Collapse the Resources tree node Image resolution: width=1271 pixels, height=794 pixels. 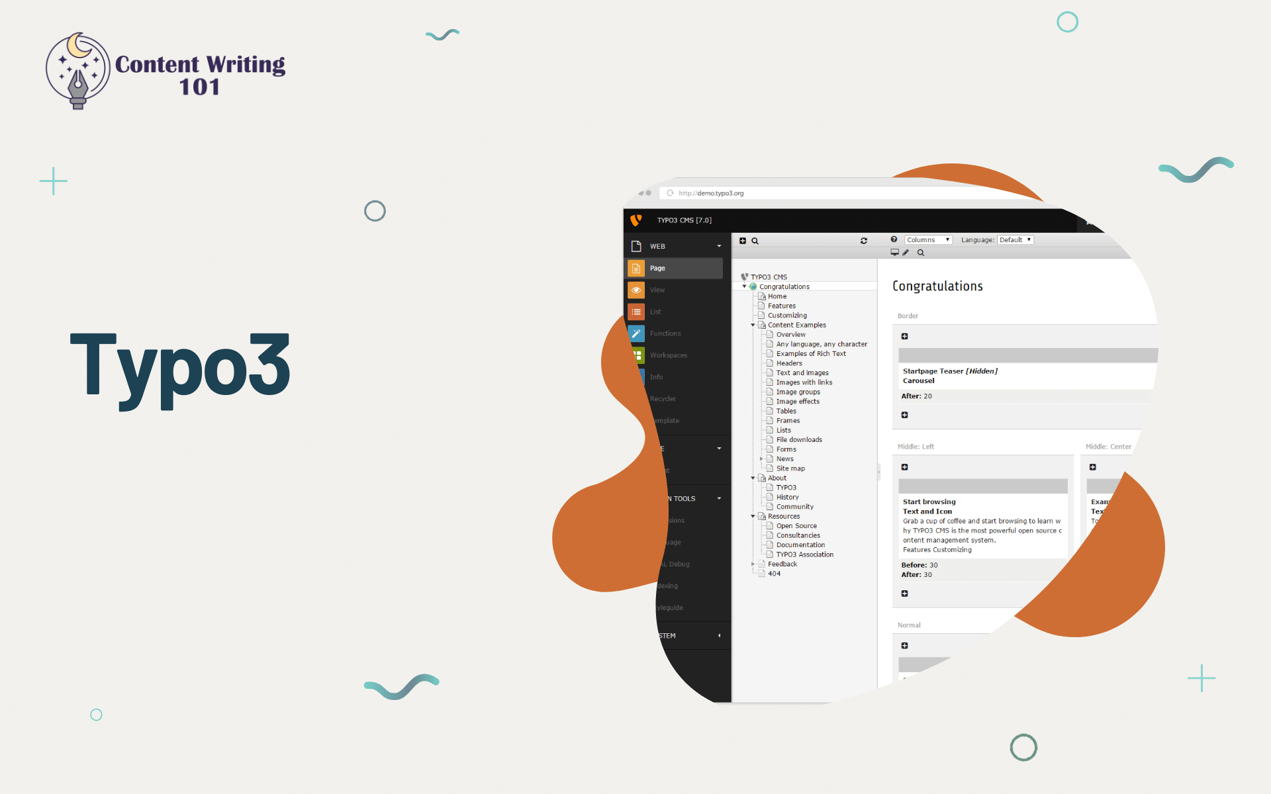pos(753,516)
